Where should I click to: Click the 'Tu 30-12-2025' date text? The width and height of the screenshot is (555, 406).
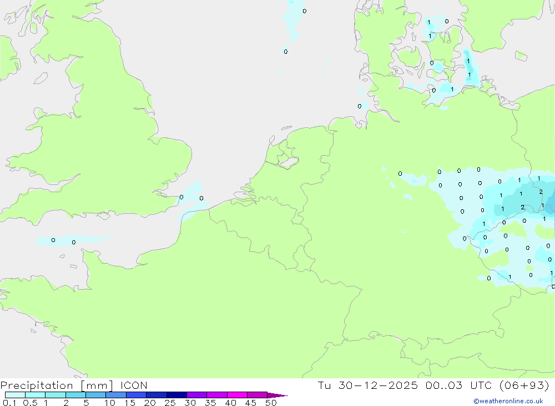click(x=368, y=385)
